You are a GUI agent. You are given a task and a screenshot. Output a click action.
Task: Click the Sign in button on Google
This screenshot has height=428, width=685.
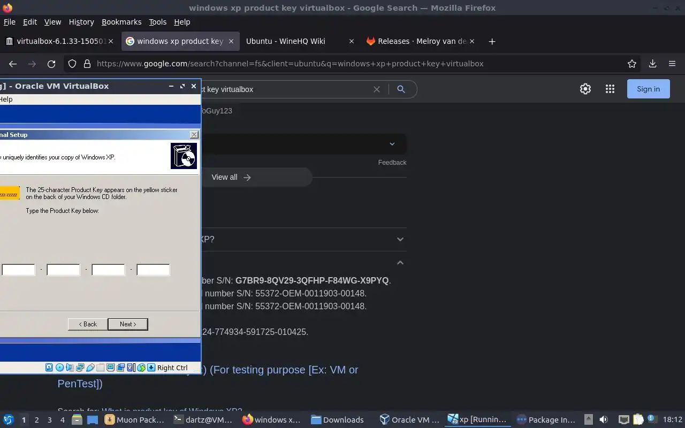[649, 89]
